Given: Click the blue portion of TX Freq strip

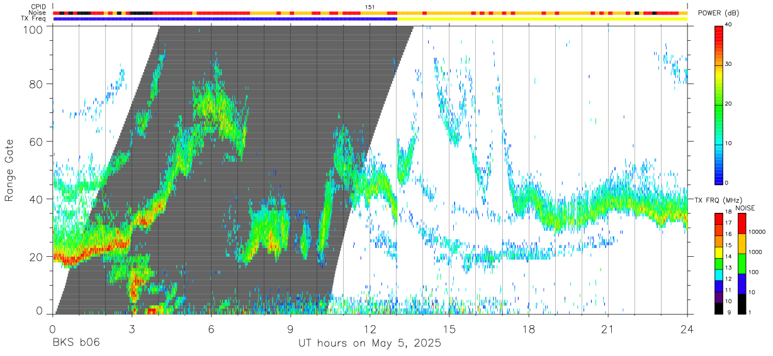Looking at the screenshot, I should [225, 19].
